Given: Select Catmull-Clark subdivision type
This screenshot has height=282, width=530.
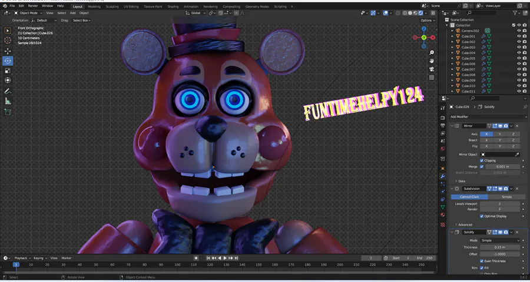Looking at the screenshot, I should (x=469, y=197).
